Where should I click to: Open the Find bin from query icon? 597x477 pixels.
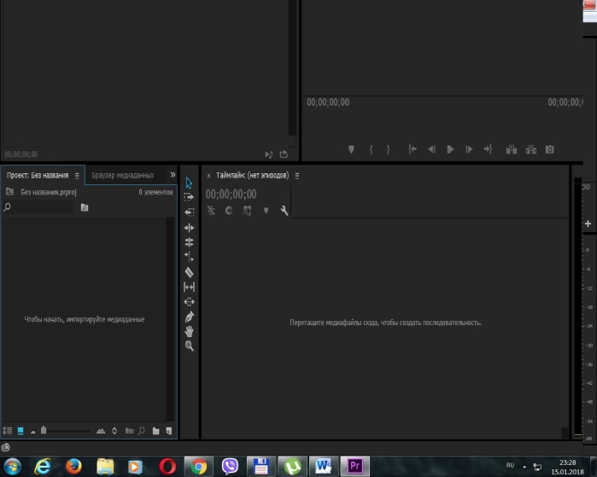point(85,207)
